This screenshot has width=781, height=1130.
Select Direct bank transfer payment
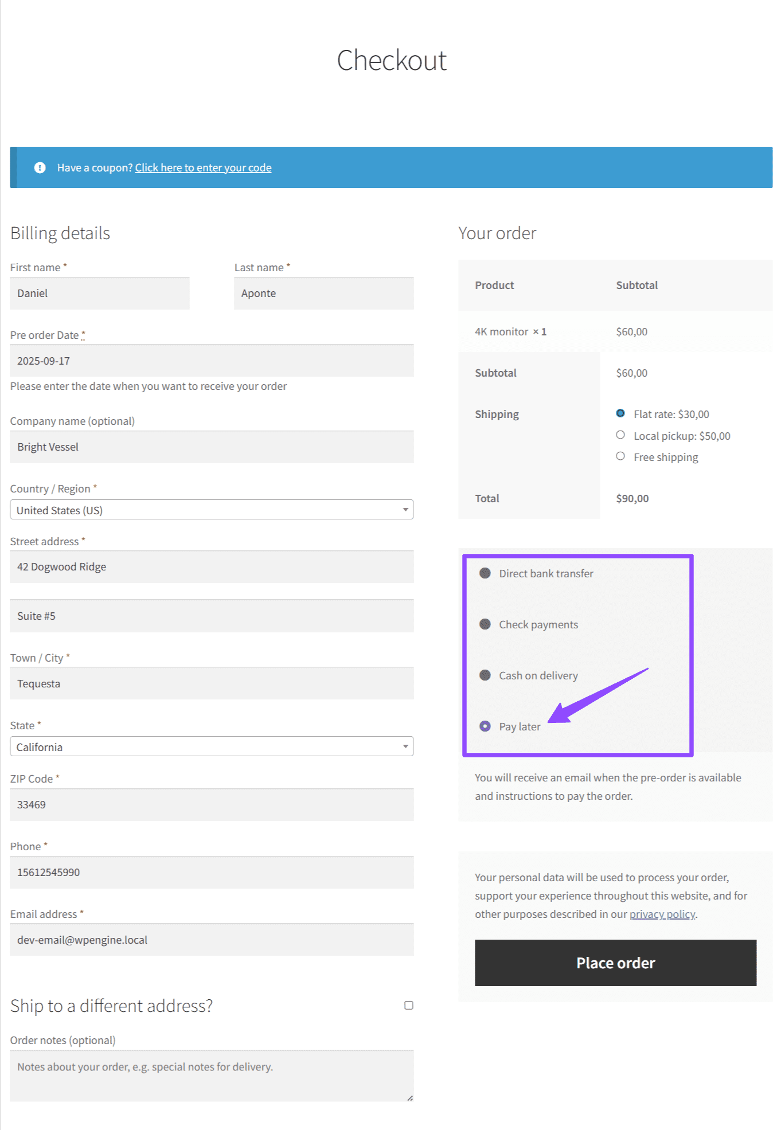[485, 573]
